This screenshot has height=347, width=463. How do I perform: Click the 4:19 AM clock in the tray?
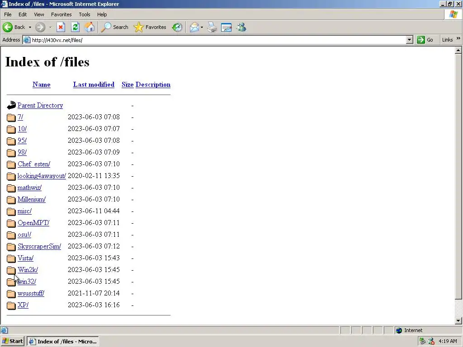pos(448,341)
